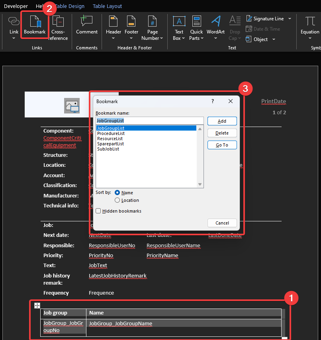
Task: Click the Drop Cap icon
Action: tap(235, 21)
